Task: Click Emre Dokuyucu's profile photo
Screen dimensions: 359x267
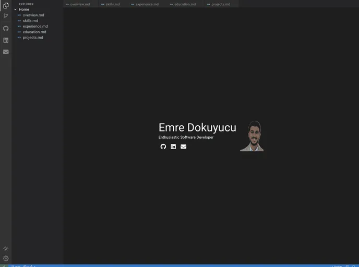Action: click(x=252, y=136)
